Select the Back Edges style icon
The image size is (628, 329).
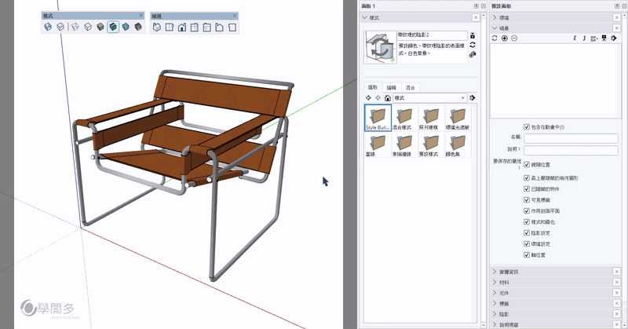tap(60, 27)
